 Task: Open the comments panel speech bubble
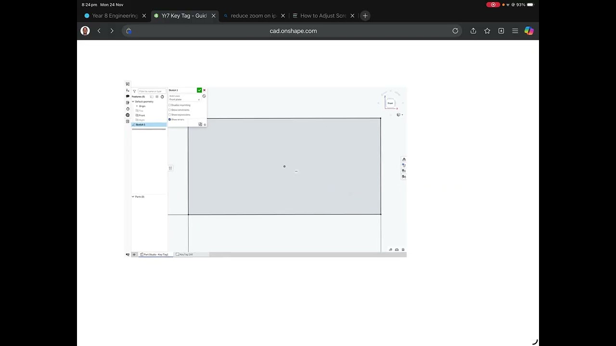click(128, 96)
